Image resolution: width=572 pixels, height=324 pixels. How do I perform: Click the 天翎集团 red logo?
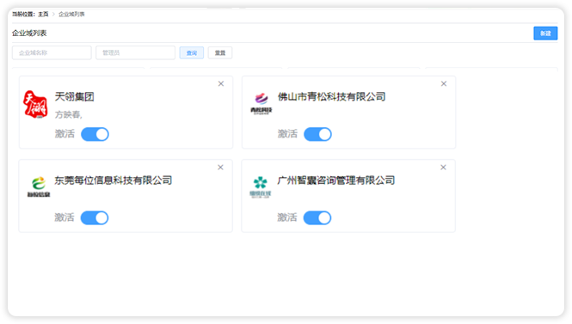pos(35,105)
